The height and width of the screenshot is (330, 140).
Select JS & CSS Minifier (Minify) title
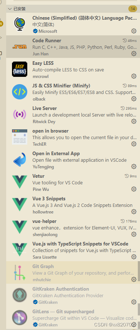click(61, 86)
